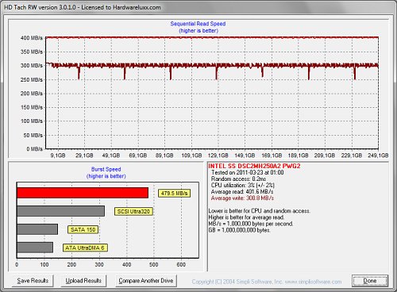
Task: Click the Average read 401.6 MB/s line
Action: [242, 191]
